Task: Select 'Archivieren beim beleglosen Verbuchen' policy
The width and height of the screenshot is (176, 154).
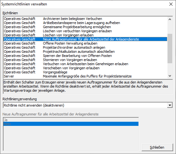Action: pyautogui.click(x=85, y=19)
